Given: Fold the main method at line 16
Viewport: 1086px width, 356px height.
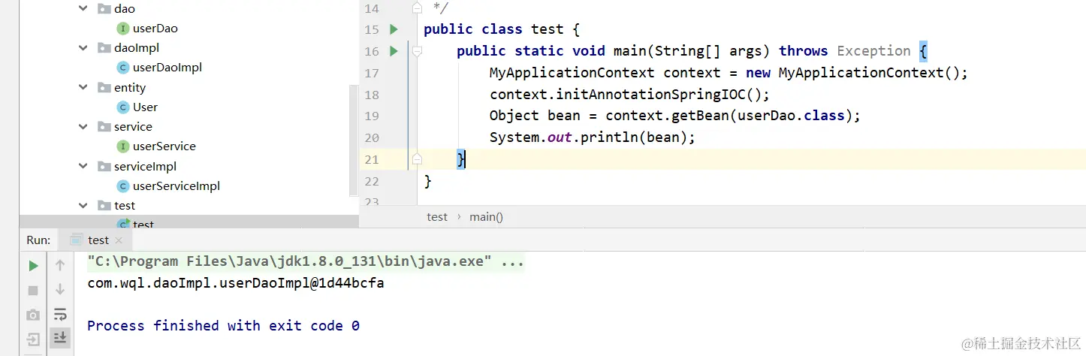Looking at the screenshot, I should coord(417,51).
